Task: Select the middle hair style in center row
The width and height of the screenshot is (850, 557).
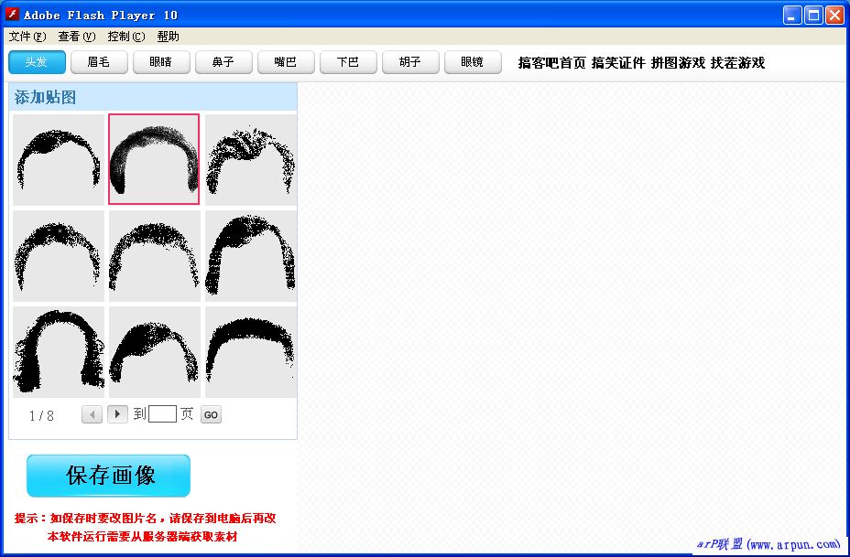Action: point(154,255)
